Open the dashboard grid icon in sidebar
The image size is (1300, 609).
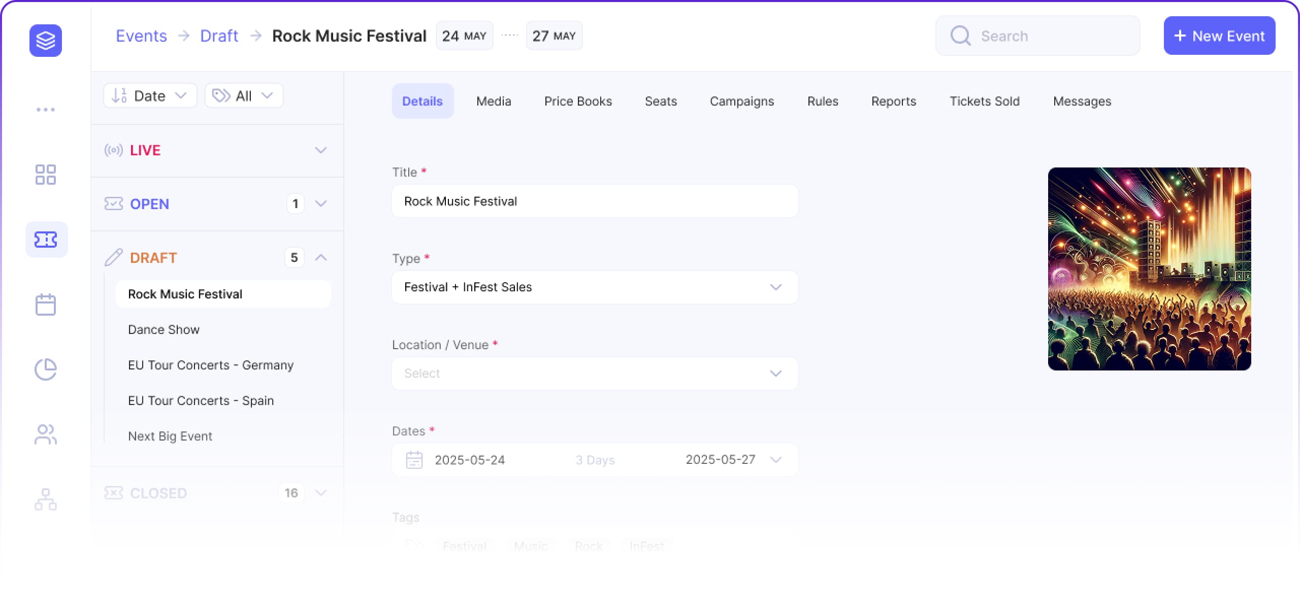pos(45,175)
